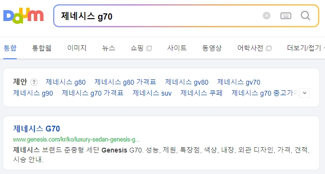Clear the search text with the X icon
This screenshot has width=325, height=174.
click(267, 16)
